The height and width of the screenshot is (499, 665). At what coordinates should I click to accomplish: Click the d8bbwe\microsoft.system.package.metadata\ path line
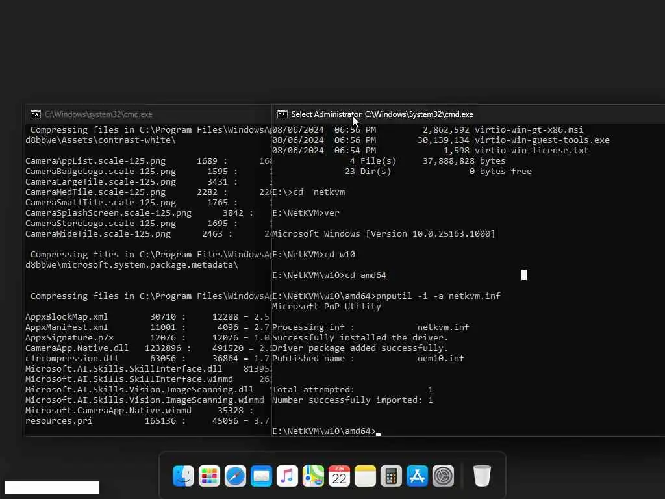(x=131, y=265)
